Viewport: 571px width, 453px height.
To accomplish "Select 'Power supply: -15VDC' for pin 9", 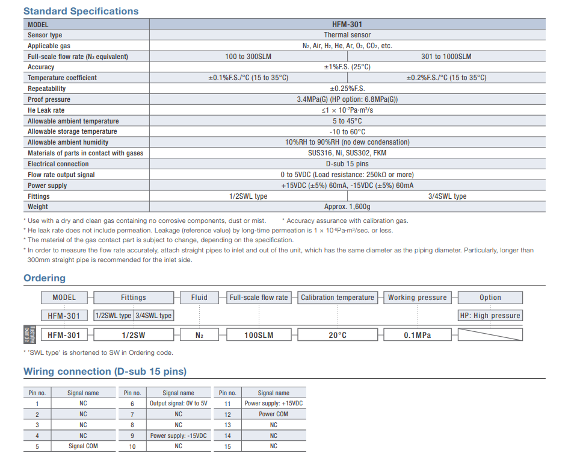I will pos(179,436).
